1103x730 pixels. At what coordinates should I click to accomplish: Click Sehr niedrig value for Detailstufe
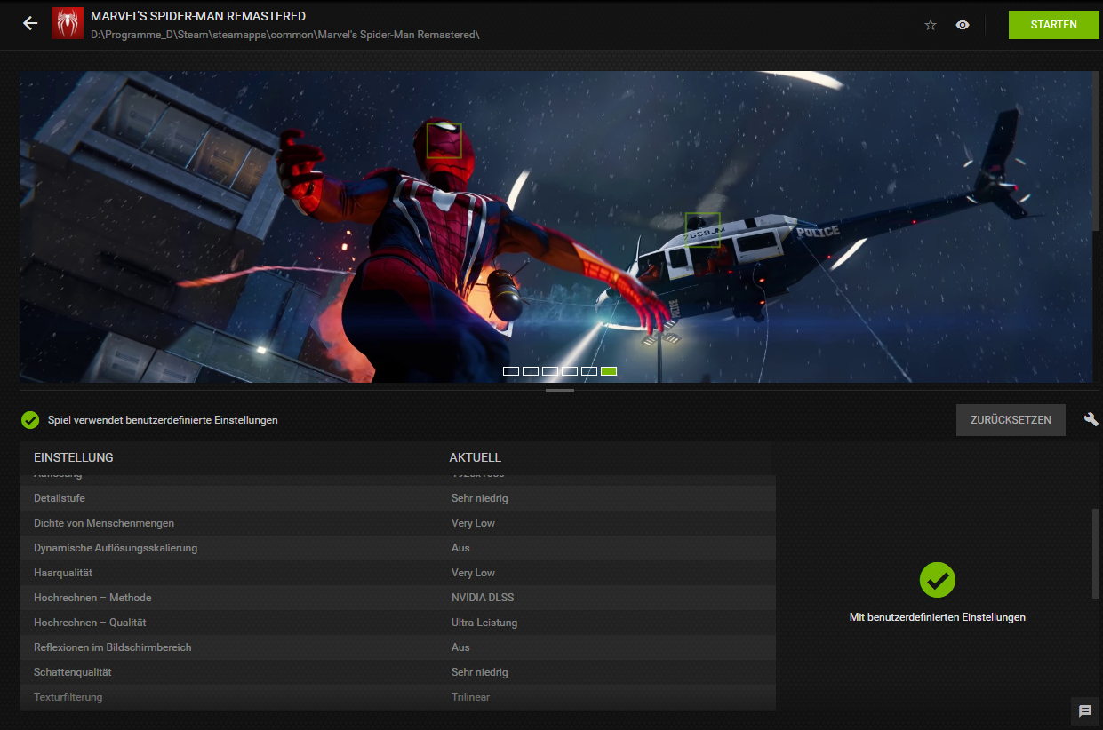pos(480,498)
